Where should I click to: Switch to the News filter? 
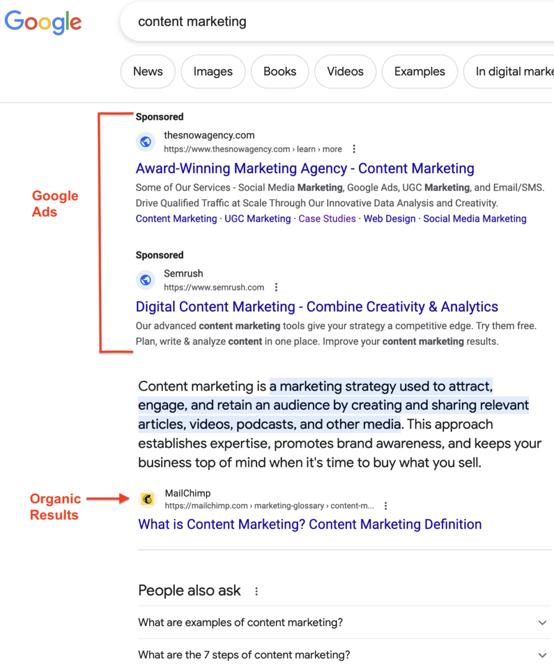click(148, 72)
